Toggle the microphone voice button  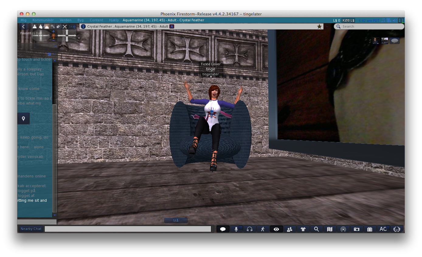point(236,229)
